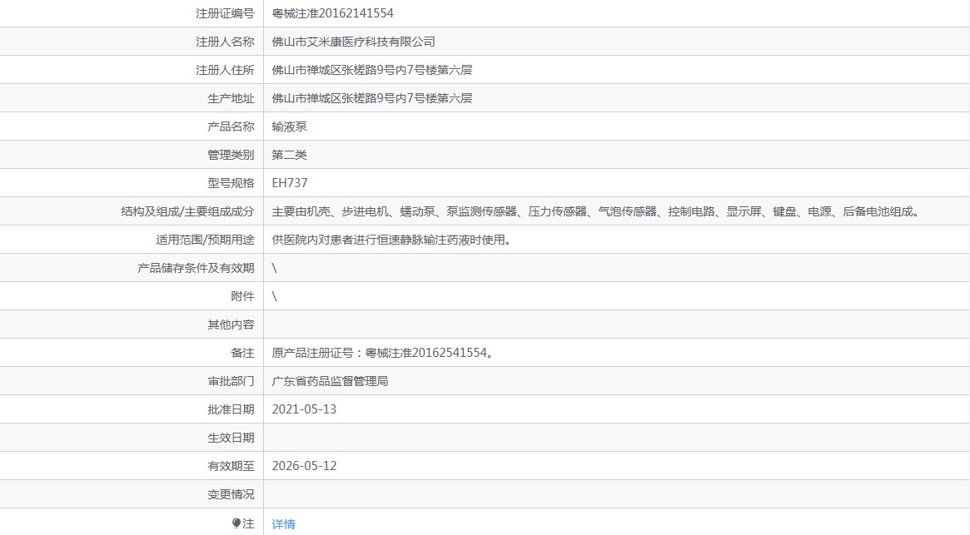Click the address value in 注册人住所 row

coord(372,70)
